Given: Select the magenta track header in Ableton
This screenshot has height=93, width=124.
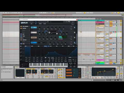Looking at the screenshot, I should click(100, 60).
